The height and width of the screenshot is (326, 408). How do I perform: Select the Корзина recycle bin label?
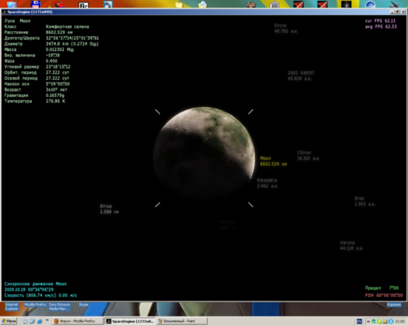click(x=394, y=305)
